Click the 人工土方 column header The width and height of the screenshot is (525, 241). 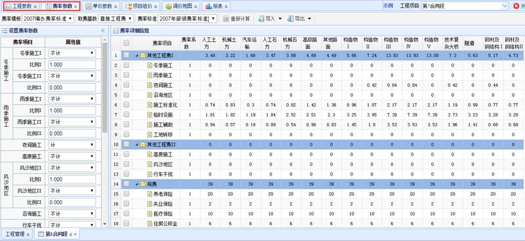(210, 43)
